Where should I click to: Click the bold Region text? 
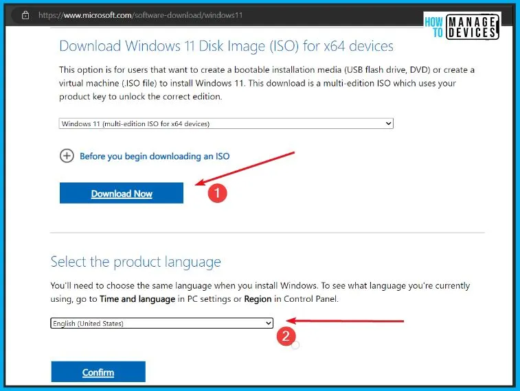[x=258, y=299]
